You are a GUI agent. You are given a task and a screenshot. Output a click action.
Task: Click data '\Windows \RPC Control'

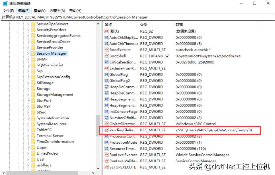click(x=196, y=124)
